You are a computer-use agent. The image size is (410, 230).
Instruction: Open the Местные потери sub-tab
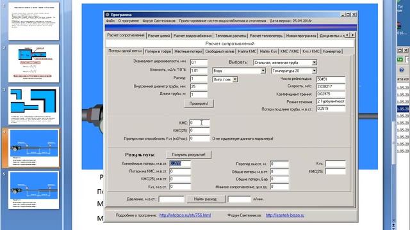[188, 51]
